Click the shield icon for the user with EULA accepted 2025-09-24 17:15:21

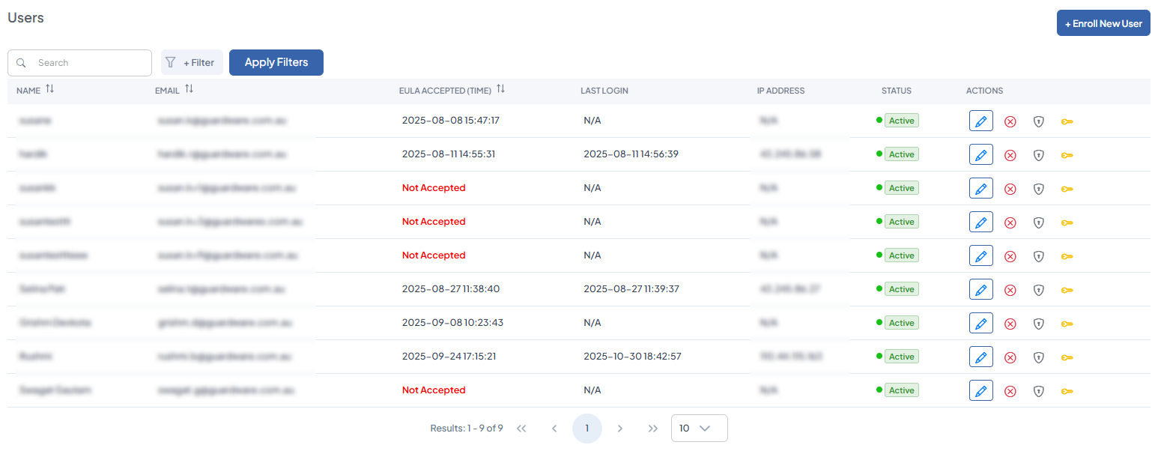pos(1038,357)
